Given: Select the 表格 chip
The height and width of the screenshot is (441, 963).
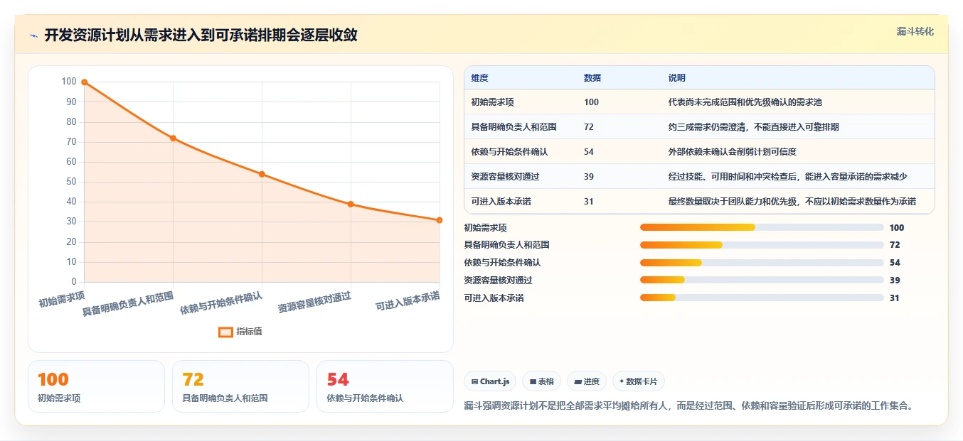Looking at the screenshot, I should click(541, 381).
